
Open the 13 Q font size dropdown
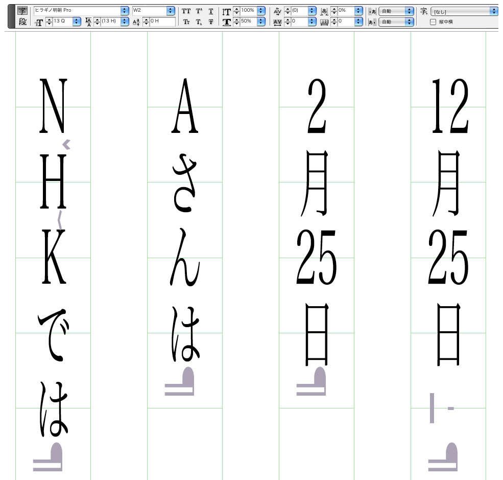(77, 21)
